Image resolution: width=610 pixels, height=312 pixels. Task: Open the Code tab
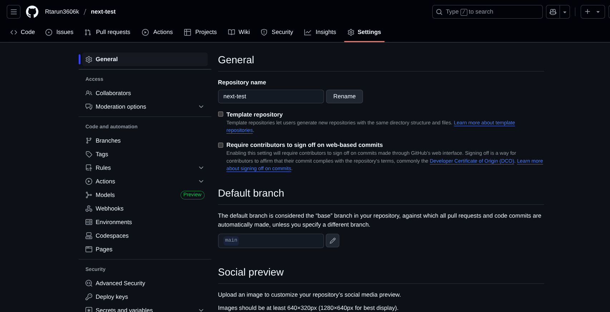pos(23,32)
